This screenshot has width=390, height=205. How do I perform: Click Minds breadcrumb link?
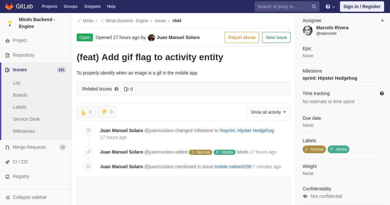tap(88, 21)
